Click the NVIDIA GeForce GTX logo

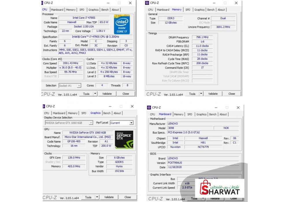[x=124, y=140]
